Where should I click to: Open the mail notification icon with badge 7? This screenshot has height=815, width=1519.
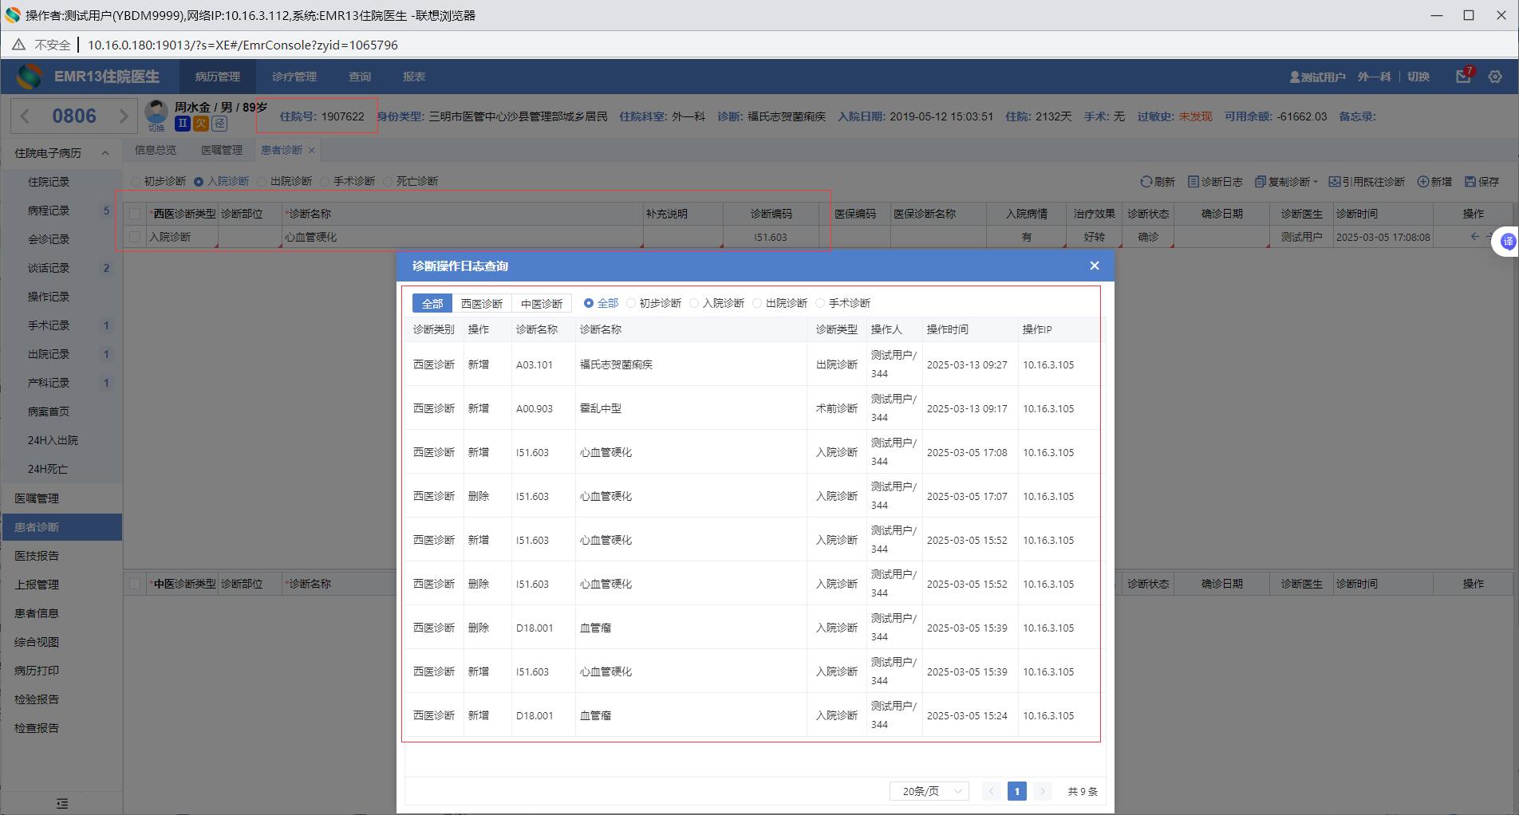pyautogui.click(x=1463, y=76)
